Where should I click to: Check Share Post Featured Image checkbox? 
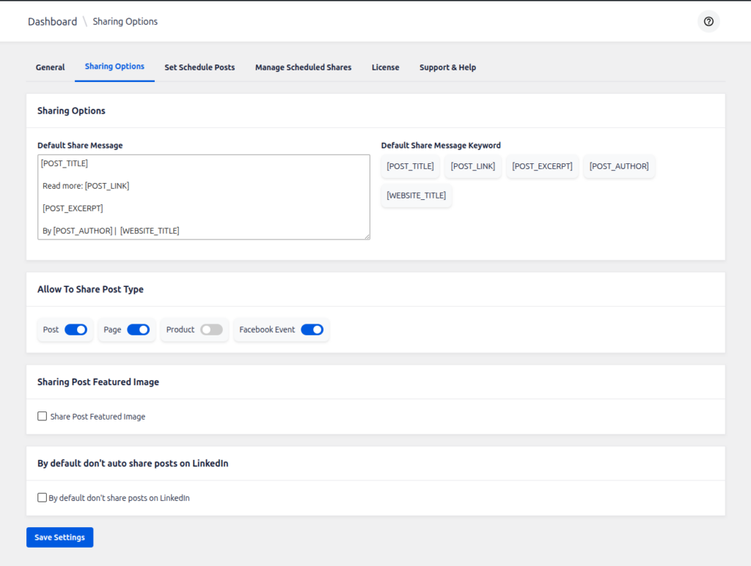click(43, 417)
